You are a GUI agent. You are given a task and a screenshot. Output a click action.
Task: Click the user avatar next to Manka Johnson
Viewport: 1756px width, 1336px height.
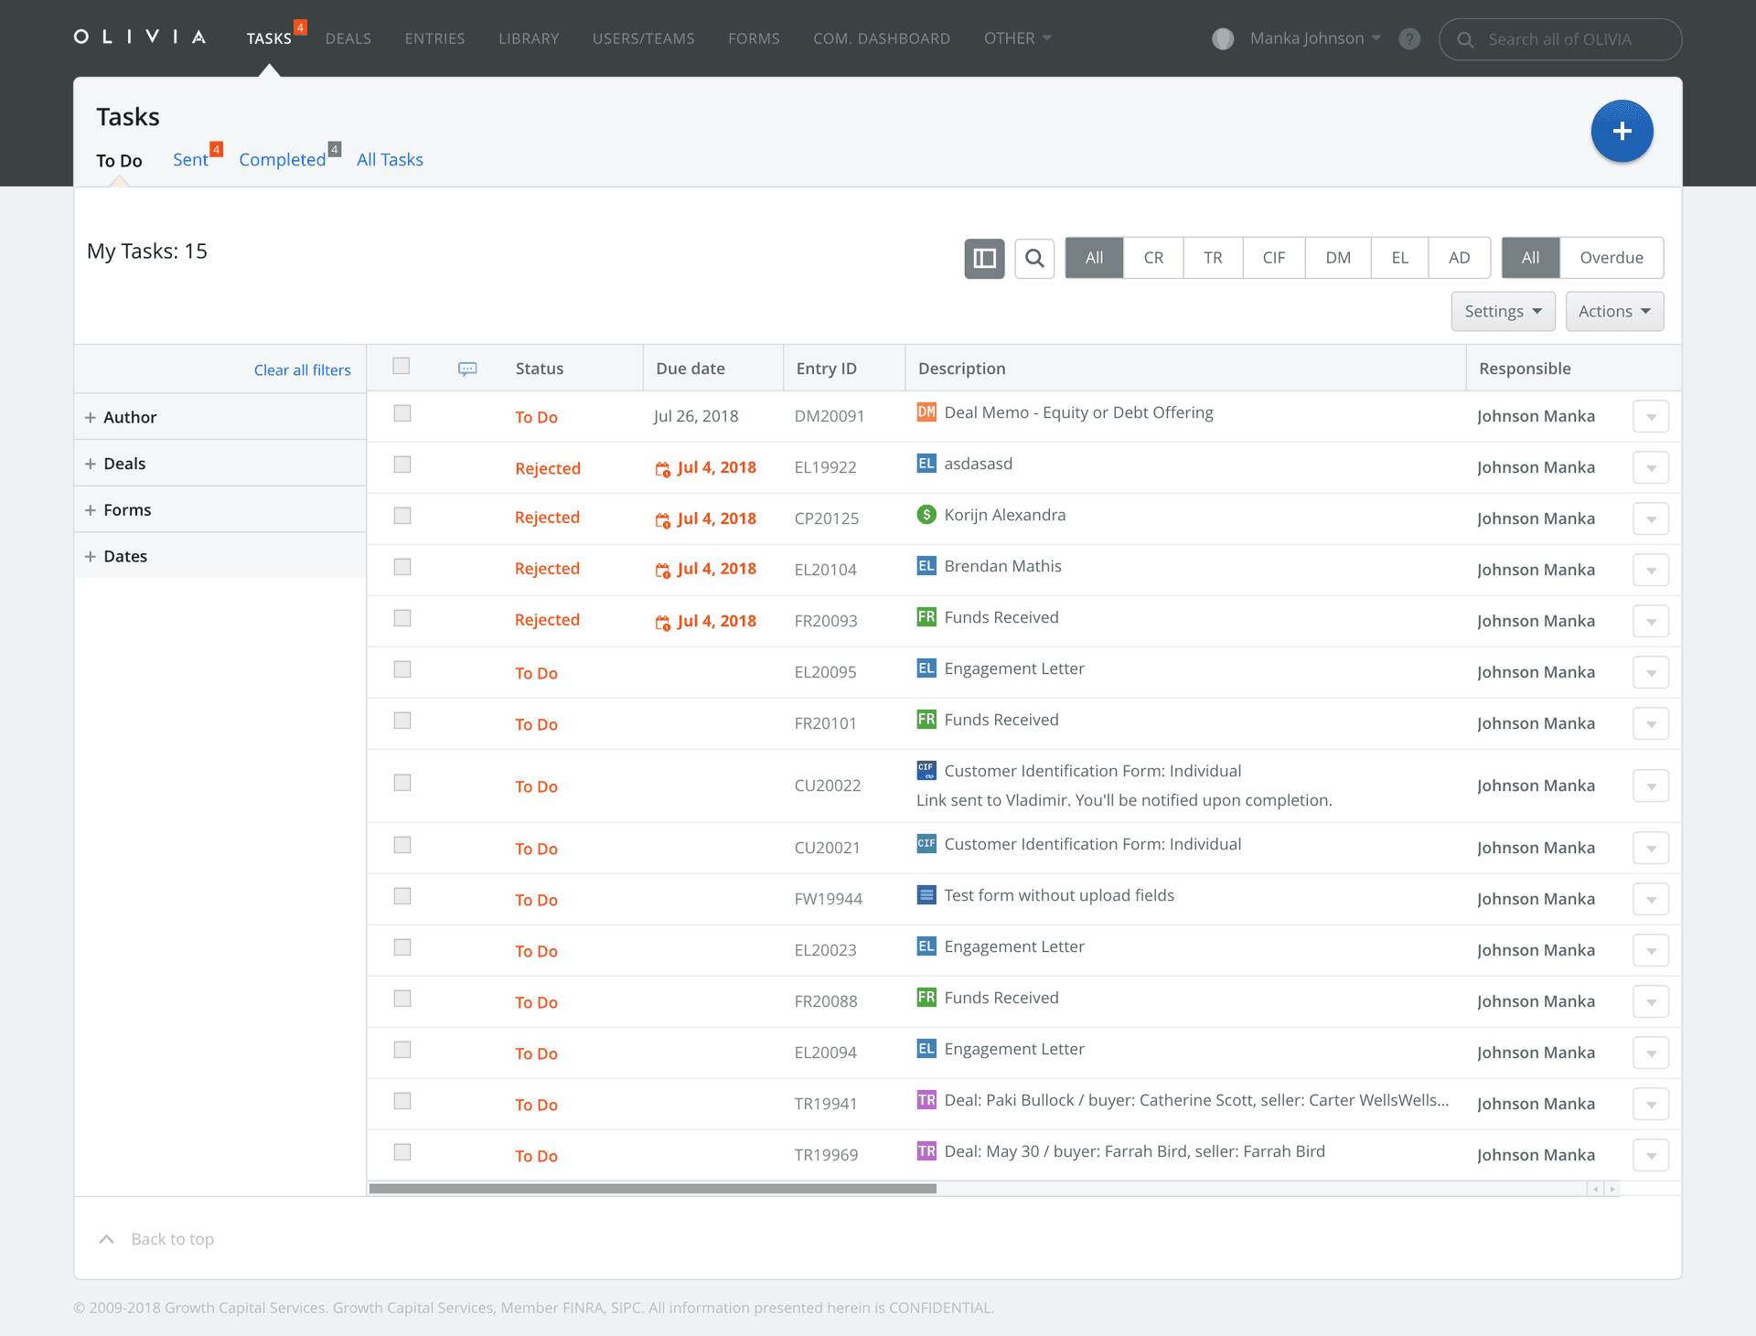(x=1223, y=39)
